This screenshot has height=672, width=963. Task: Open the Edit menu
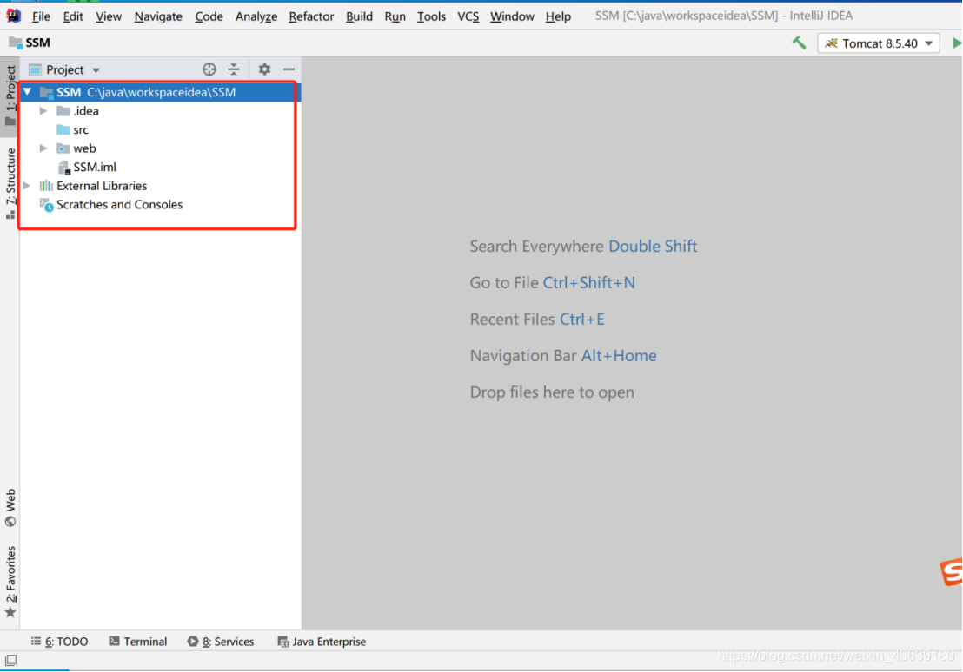(x=73, y=16)
